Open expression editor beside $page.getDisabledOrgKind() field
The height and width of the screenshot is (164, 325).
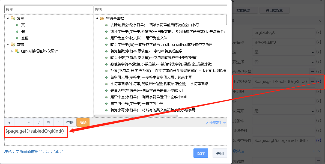(318, 81)
